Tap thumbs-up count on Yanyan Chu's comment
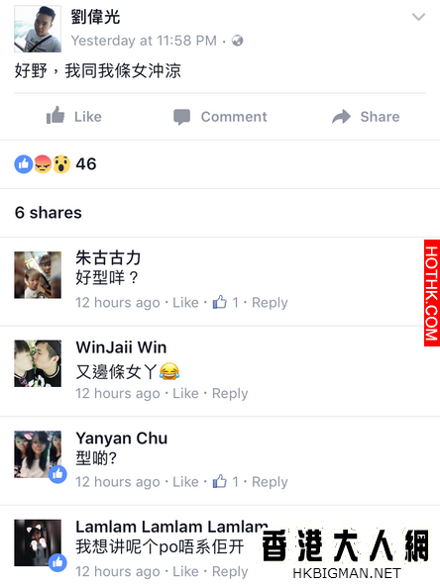Image resolution: width=440 pixels, height=587 pixels. point(225,481)
